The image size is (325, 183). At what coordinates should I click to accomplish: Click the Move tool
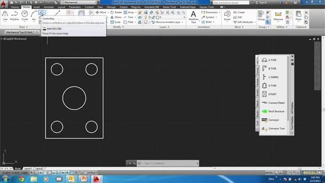pos(101,12)
